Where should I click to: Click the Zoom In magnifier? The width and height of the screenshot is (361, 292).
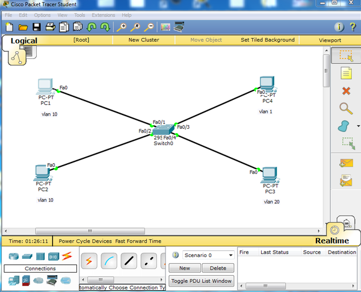click(122, 27)
